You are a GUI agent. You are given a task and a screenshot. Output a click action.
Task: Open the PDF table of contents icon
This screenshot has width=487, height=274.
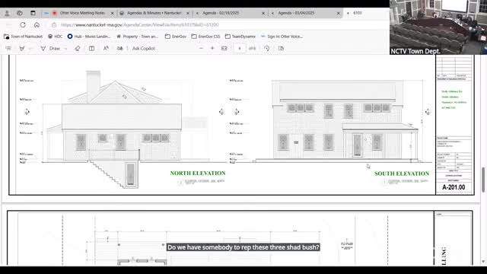pos(8,49)
